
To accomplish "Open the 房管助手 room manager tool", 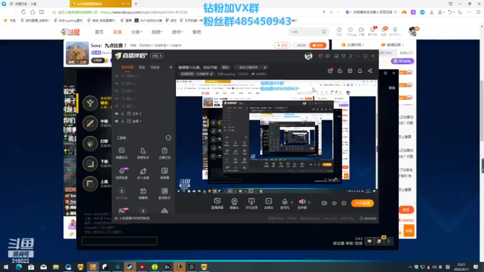I will [143, 153].
